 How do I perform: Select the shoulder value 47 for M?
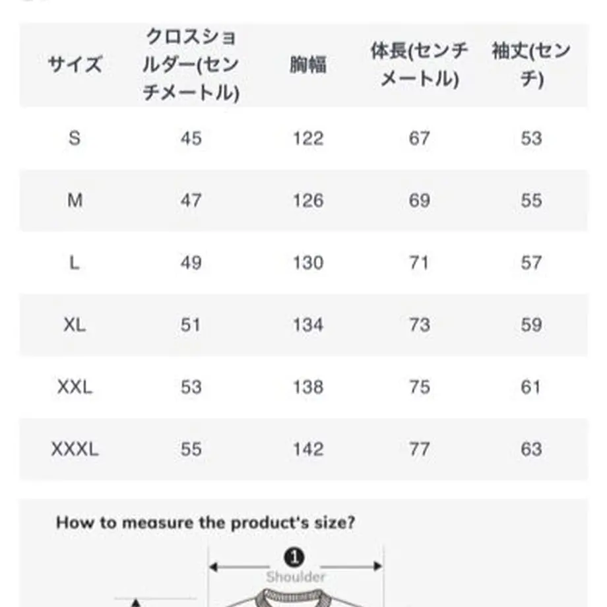click(x=191, y=201)
